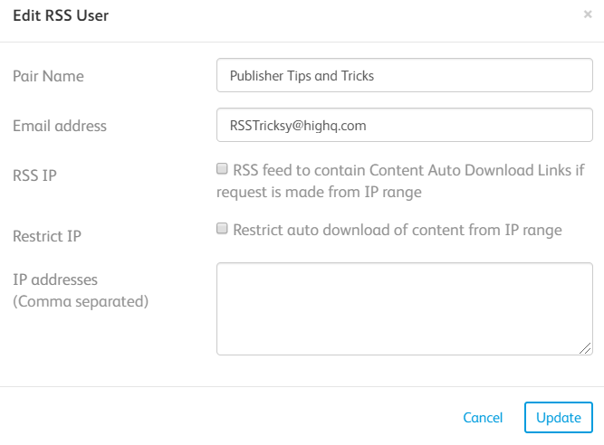Click "request is made from IP range" text

pyautogui.click(x=319, y=192)
